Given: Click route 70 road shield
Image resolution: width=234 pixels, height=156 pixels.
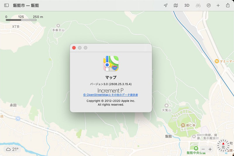Looking at the screenshot, I should 18,118.
